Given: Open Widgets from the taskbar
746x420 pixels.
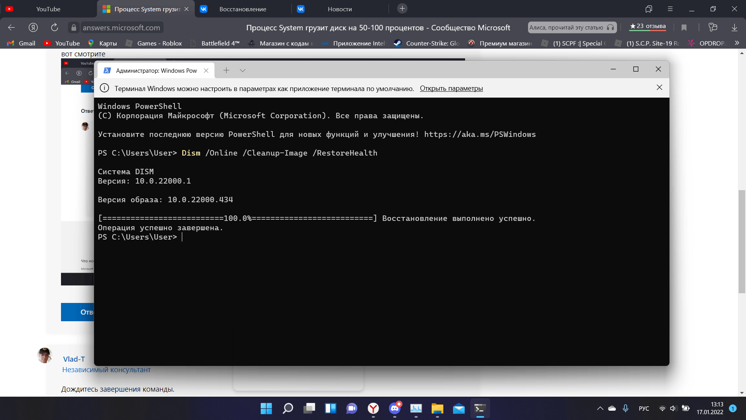Looking at the screenshot, I should point(331,408).
